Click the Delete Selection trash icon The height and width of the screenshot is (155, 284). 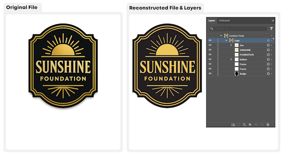tap(268, 125)
